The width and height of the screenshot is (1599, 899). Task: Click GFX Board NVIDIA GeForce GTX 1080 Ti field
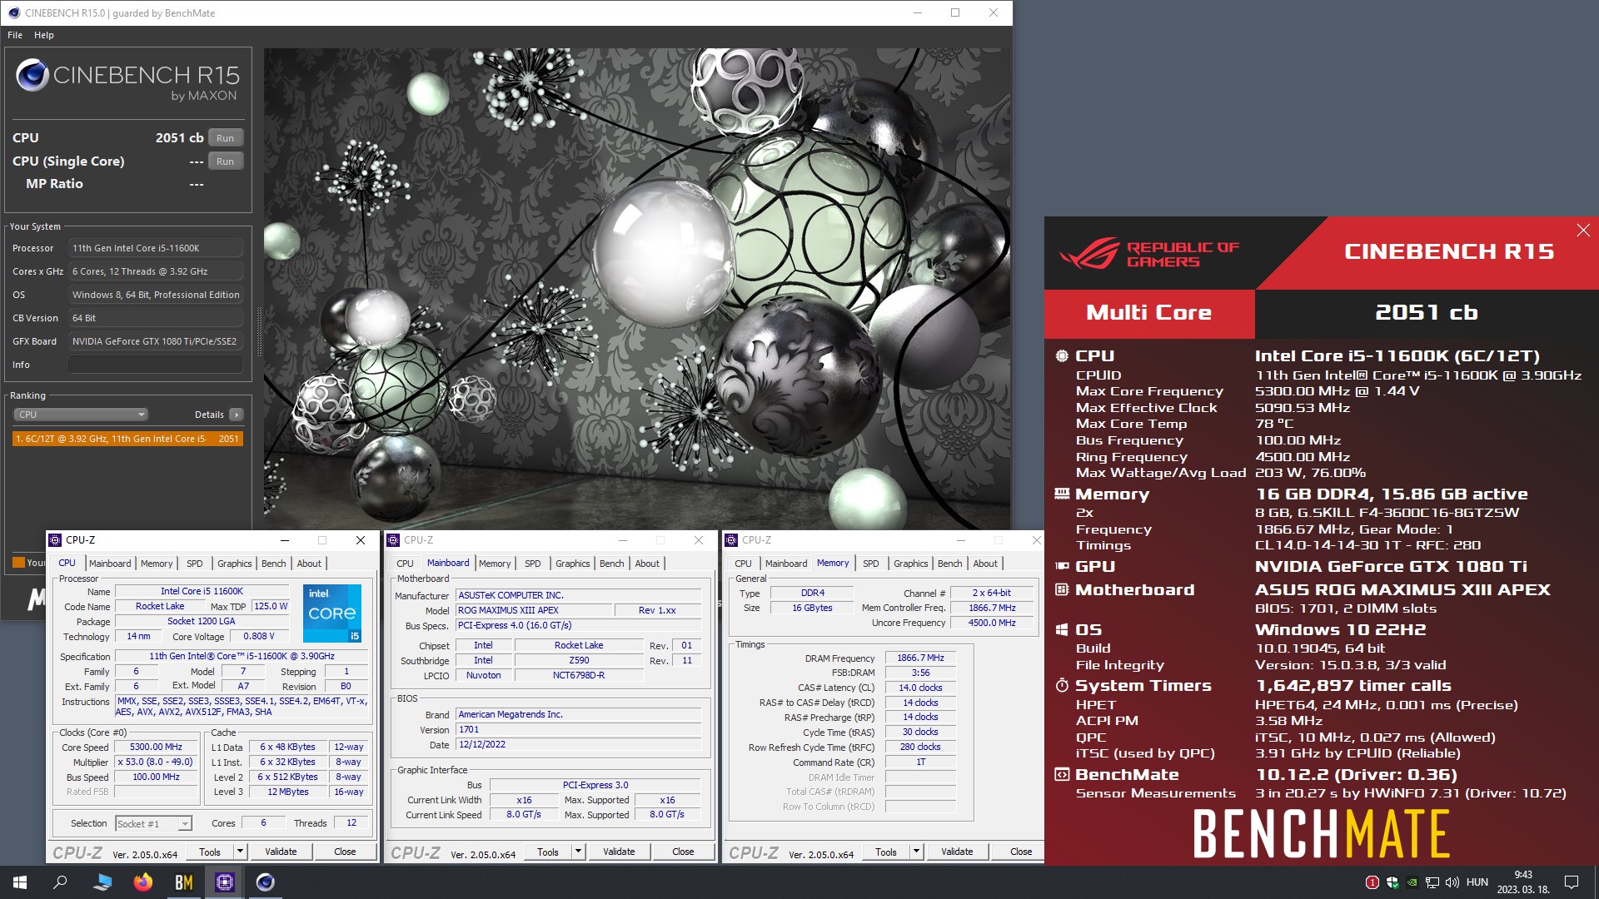click(156, 341)
